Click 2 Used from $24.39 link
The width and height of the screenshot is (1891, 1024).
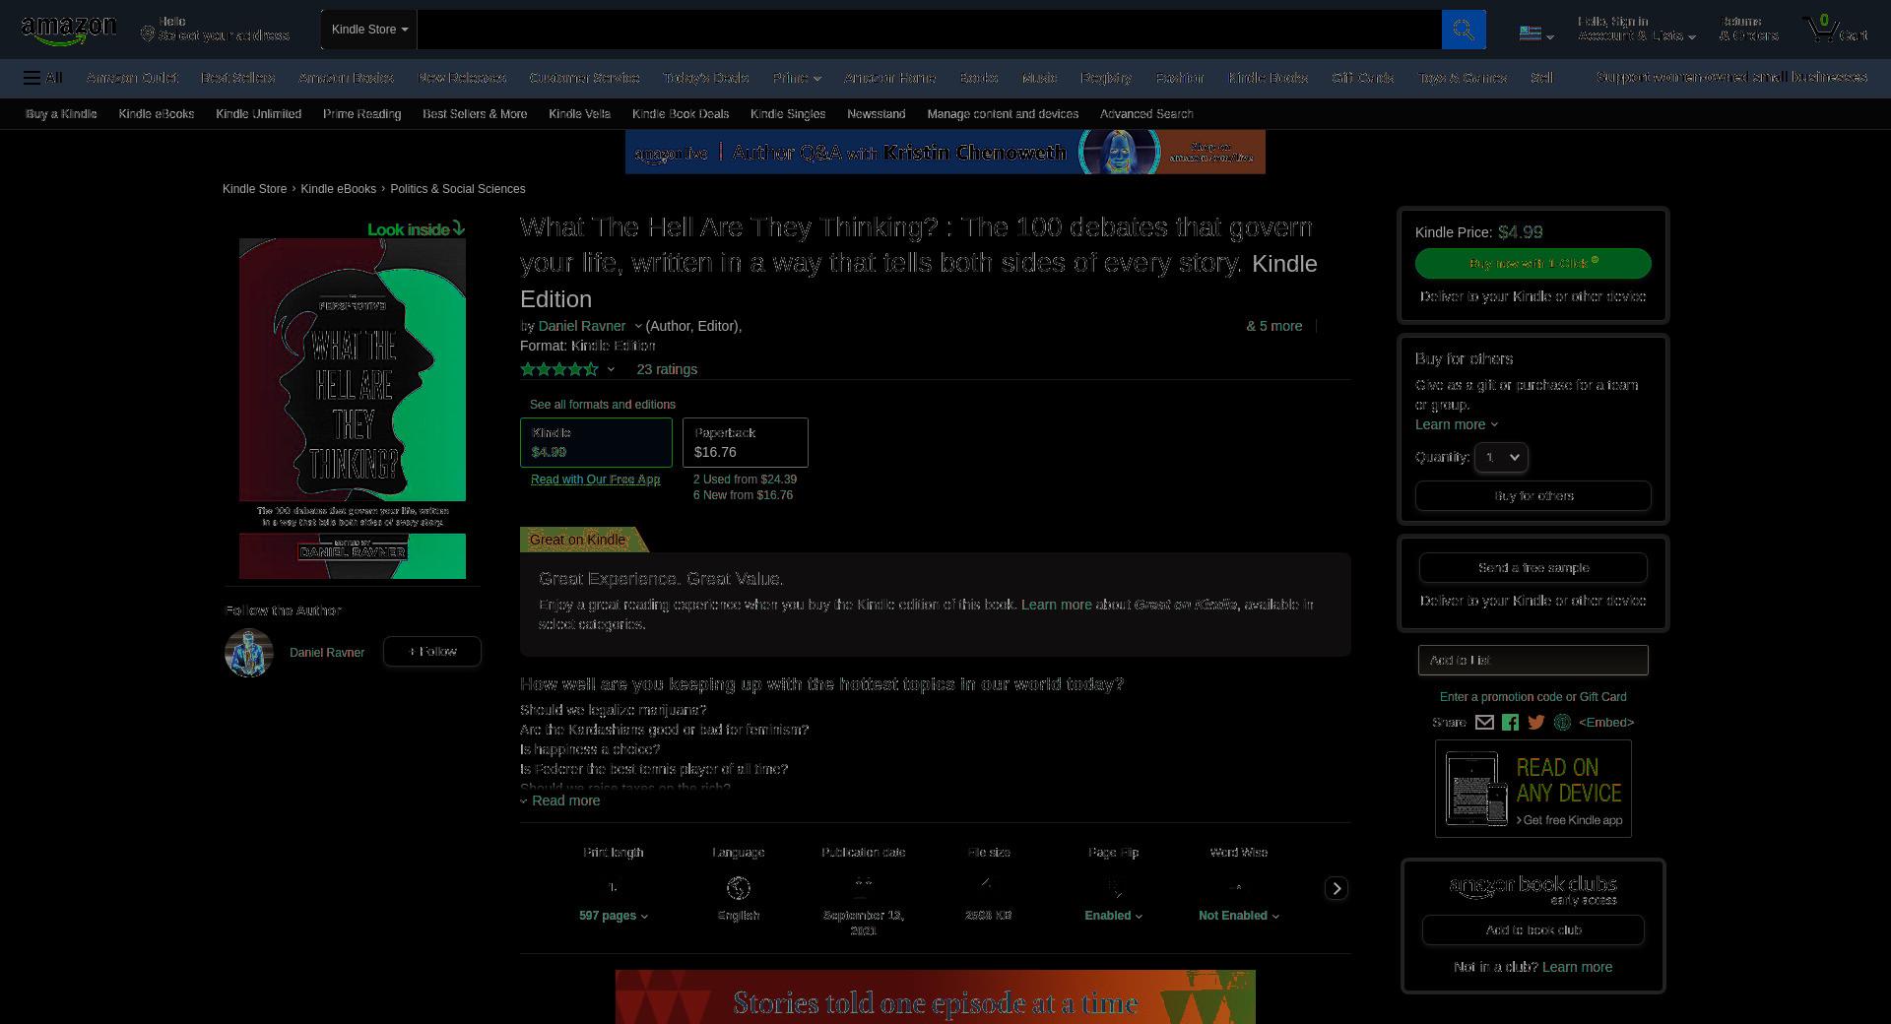(745, 480)
